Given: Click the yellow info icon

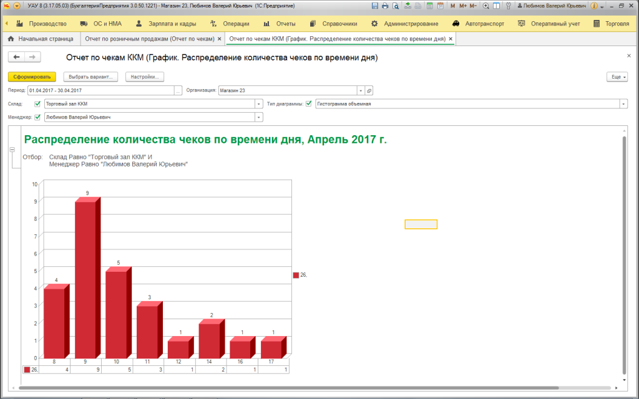Looking at the screenshot, I should (594, 6).
